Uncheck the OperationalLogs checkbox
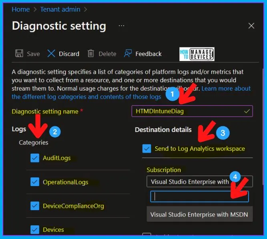Screen dimensions: 267x239 35,182
